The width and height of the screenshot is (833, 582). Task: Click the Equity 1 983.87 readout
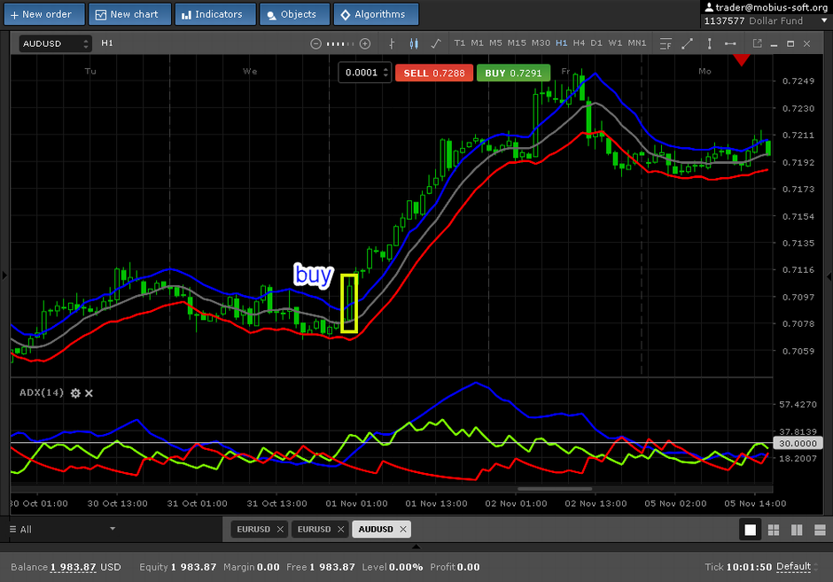coord(178,567)
